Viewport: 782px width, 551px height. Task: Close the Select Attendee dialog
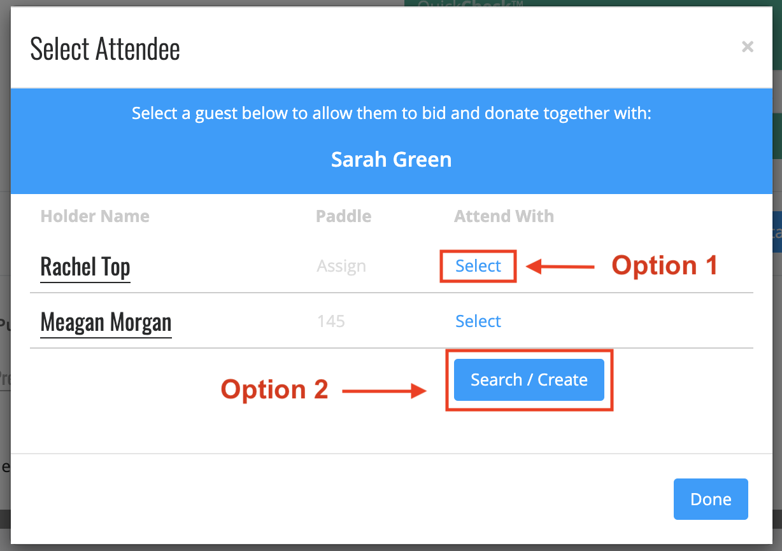click(x=748, y=46)
